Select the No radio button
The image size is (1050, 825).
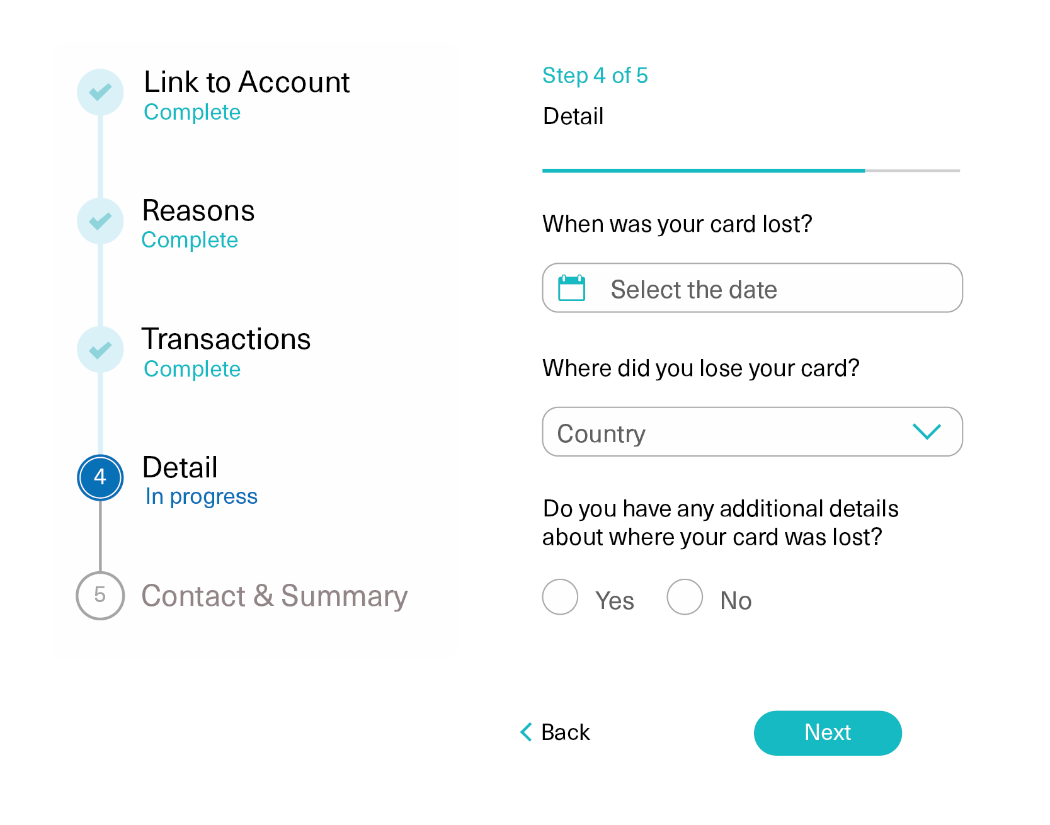(x=685, y=597)
